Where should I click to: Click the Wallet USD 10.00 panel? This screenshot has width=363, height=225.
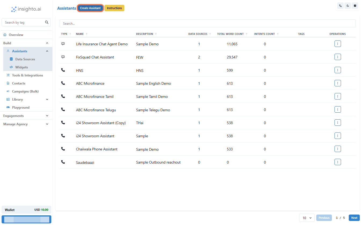(26, 210)
